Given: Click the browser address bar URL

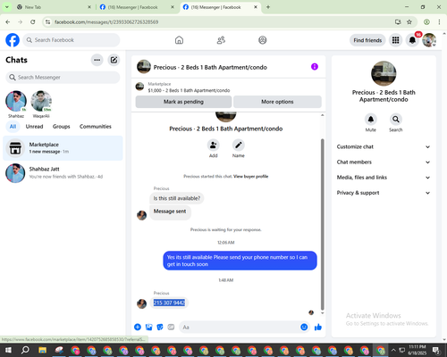Looking at the screenshot, I should pyautogui.click(x=106, y=22).
